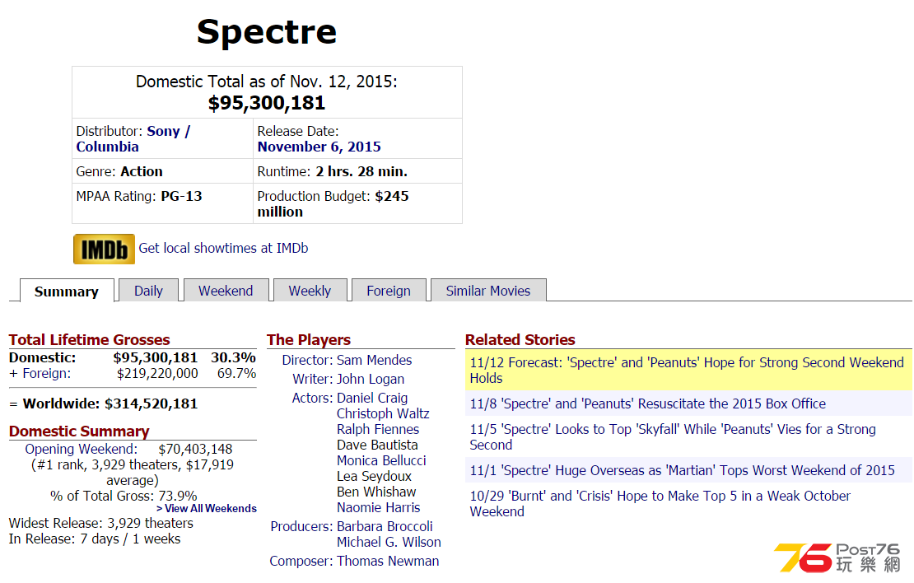This screenshot has width=914, height=583.
Task: Switch to the Weekend tab
Action: pyautogui.click(x=226, y=291)
